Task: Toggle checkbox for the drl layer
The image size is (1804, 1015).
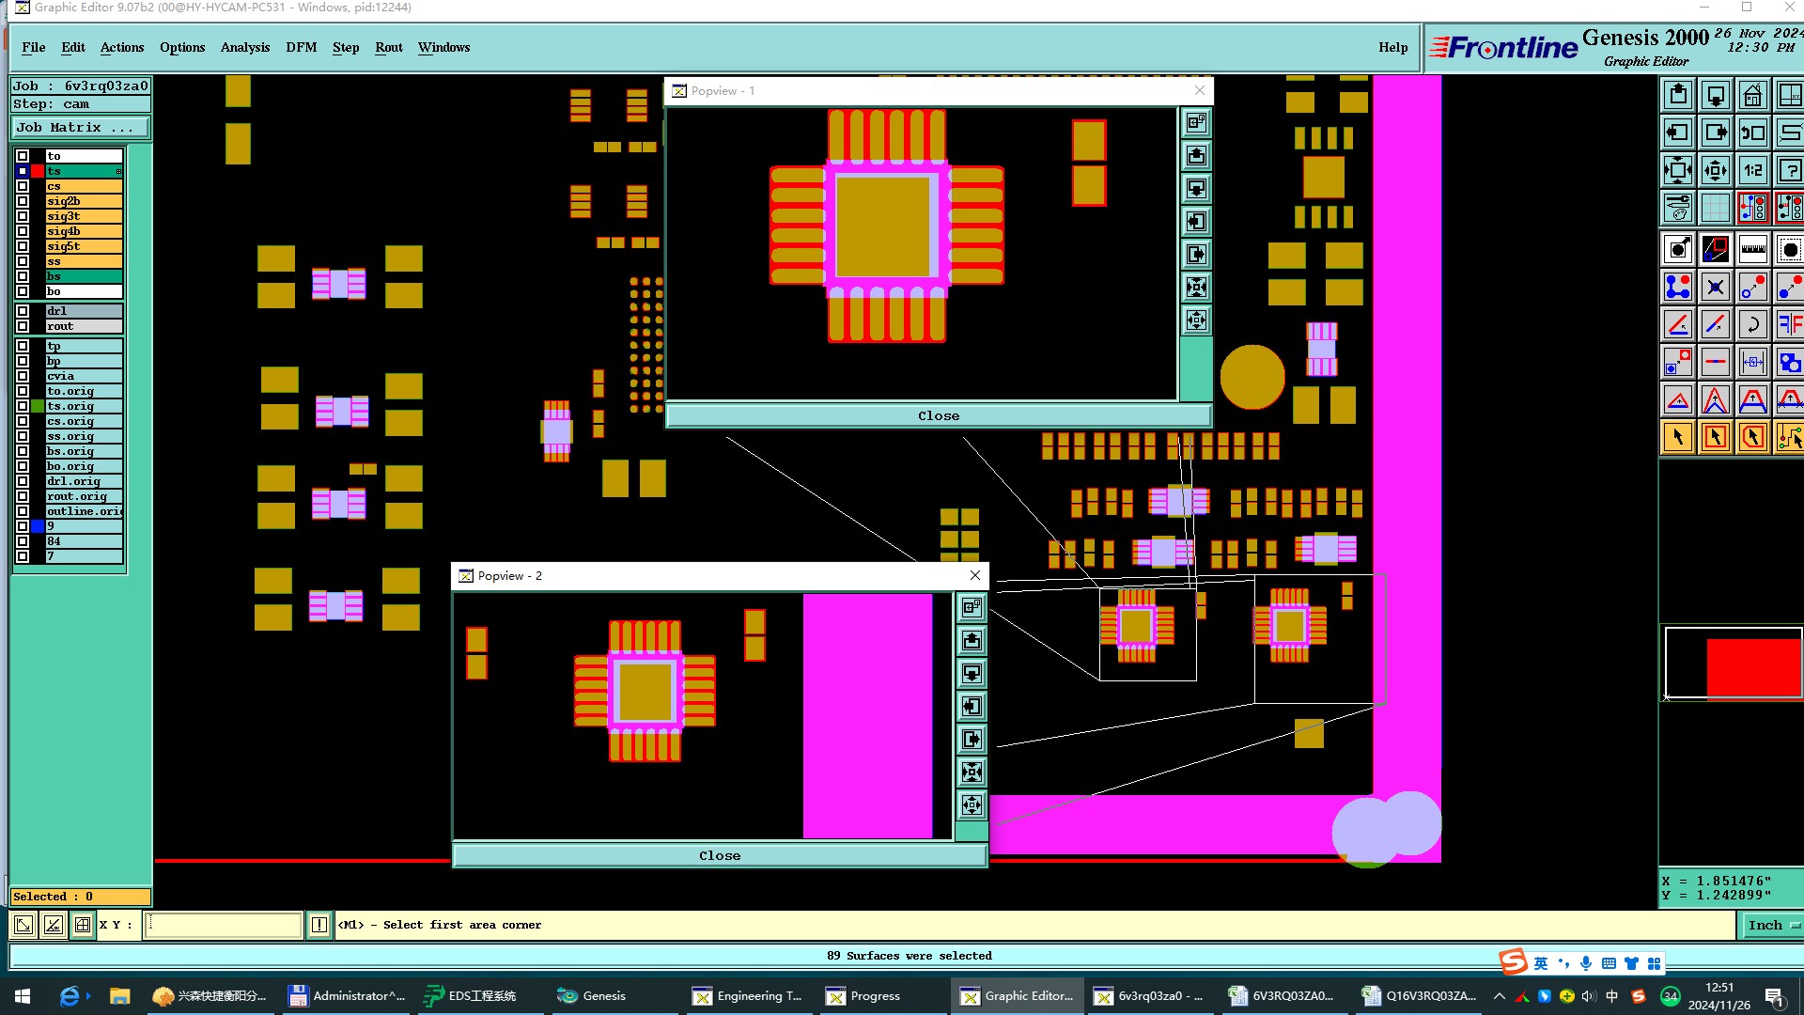Action: [x=23, y=311]
